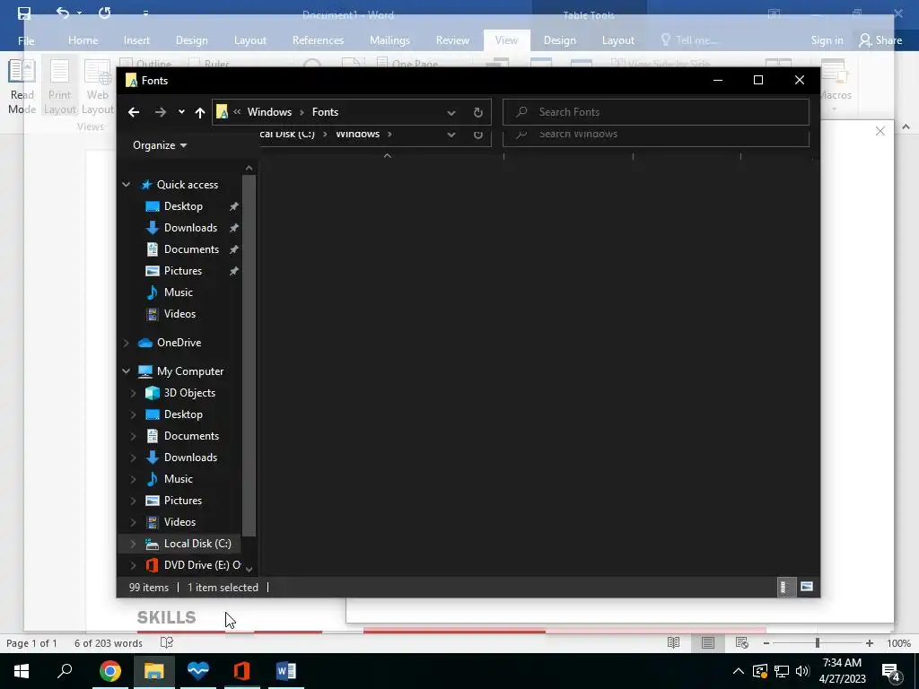Viewport: 919px width, 689px height.
Task: Click Word zoom in plus button
Action: click(x=869, y=643)
